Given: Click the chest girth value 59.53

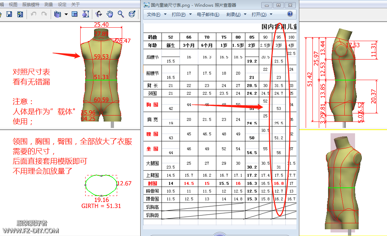Looking at the screenshot, I should (101, 56).
